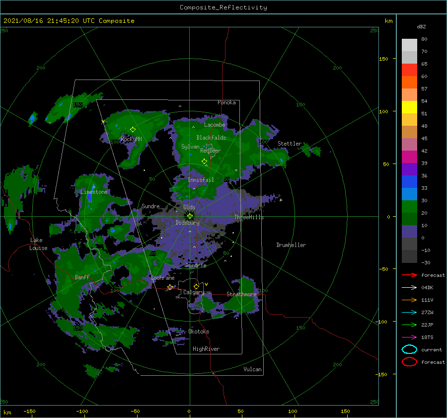The height and width of the screenshot is (418, 447).
Task: Select the blue 36 dBZ color swatch
Action: 409,181
